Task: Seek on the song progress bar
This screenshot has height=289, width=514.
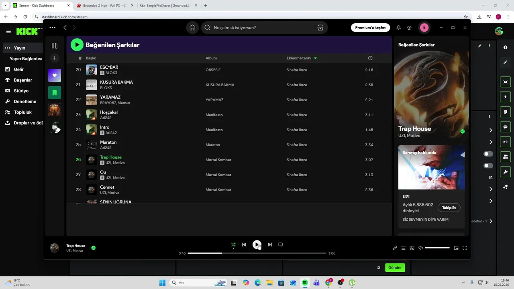Action: point(257,253)
